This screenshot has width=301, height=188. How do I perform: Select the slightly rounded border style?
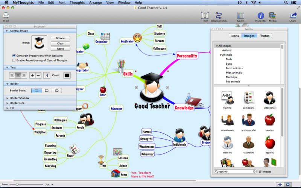coord(47,91)
